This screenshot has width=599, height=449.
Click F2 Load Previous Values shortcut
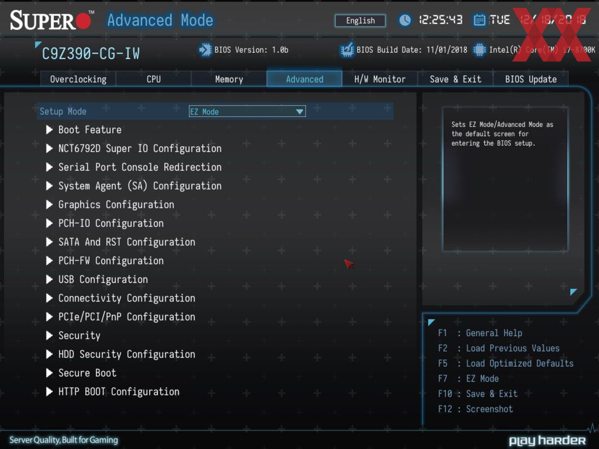pyautogui.click(x=499, y=348)
